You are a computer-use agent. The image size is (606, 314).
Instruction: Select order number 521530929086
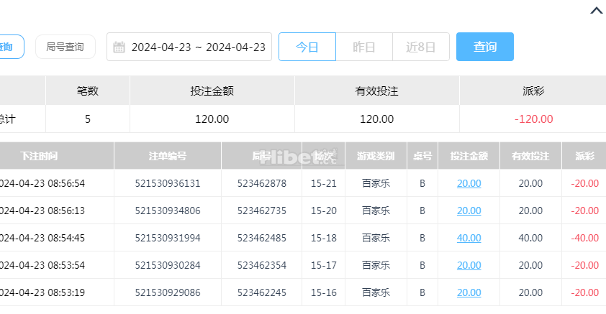tap(168, 292)
